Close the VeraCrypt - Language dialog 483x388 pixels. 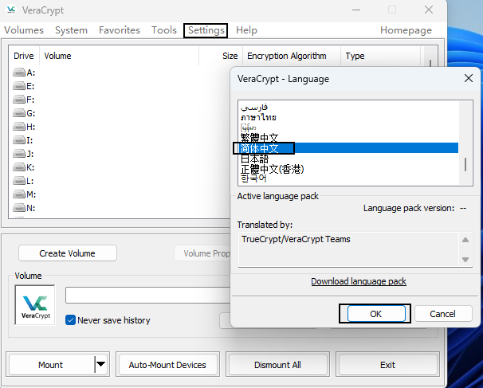click(469, 78)
